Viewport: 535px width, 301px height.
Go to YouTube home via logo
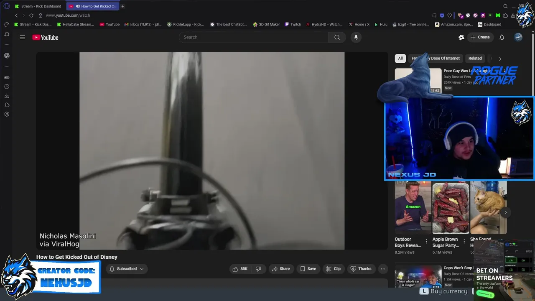pos(45,37)
